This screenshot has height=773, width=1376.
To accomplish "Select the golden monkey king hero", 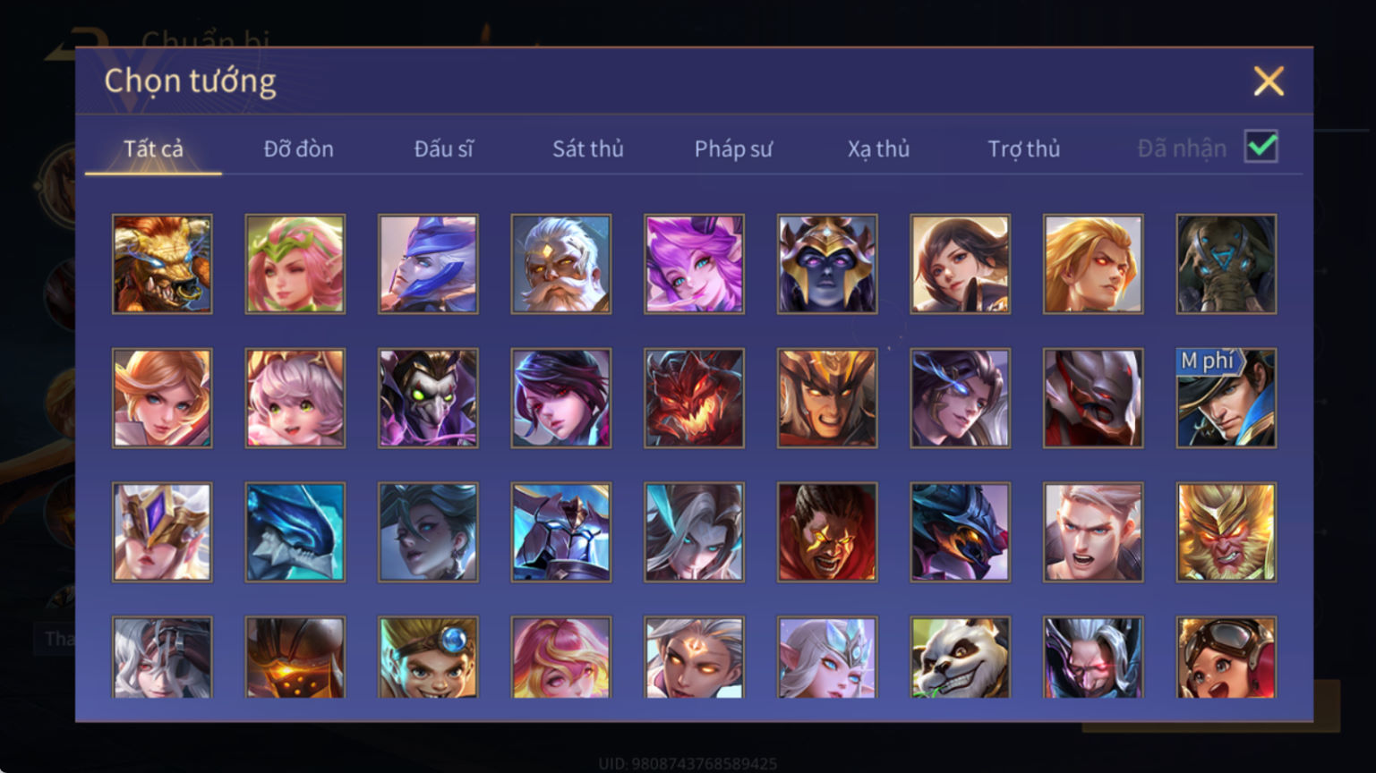I will point(1226,532).
